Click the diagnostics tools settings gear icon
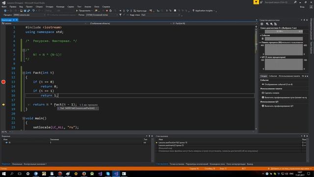 262,24
